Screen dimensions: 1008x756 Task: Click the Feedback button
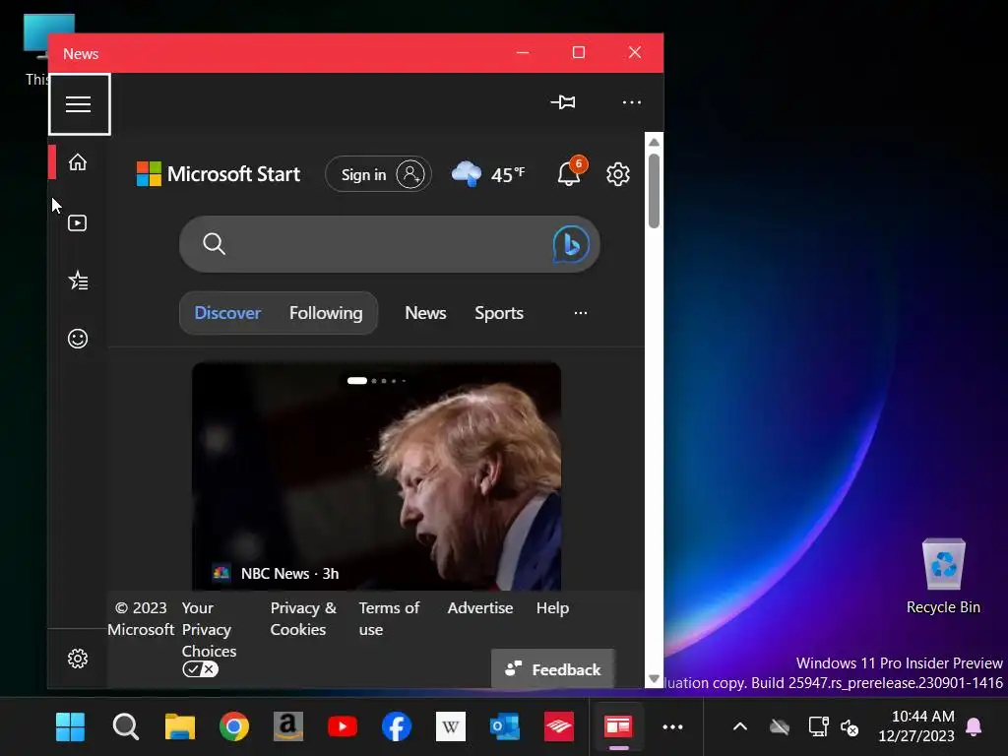pyautogui.click(x=553, y=669)
